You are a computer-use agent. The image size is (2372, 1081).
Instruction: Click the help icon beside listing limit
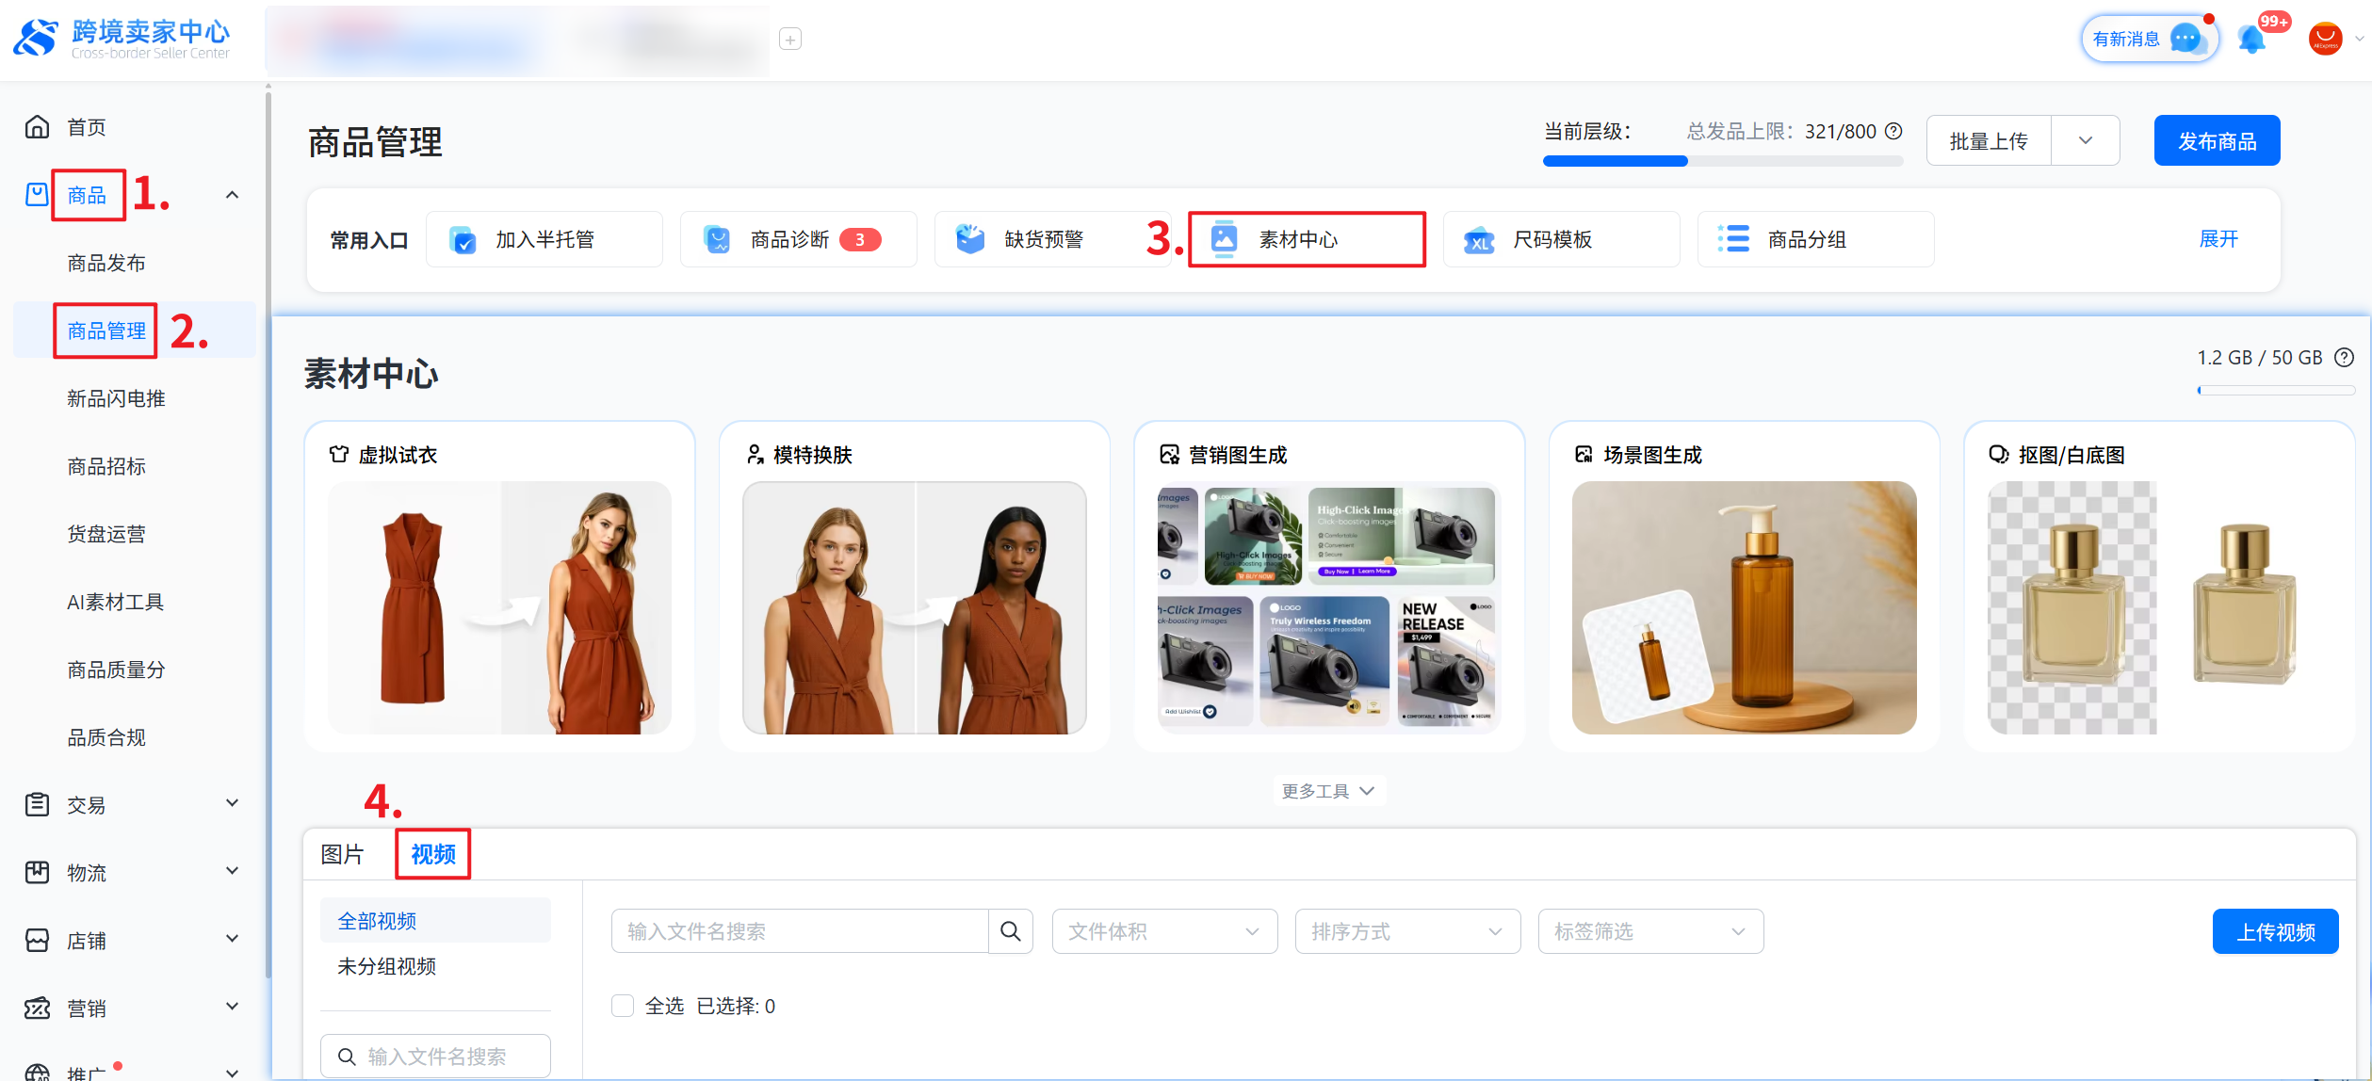pyautogui.click(x=1893, y=131)
